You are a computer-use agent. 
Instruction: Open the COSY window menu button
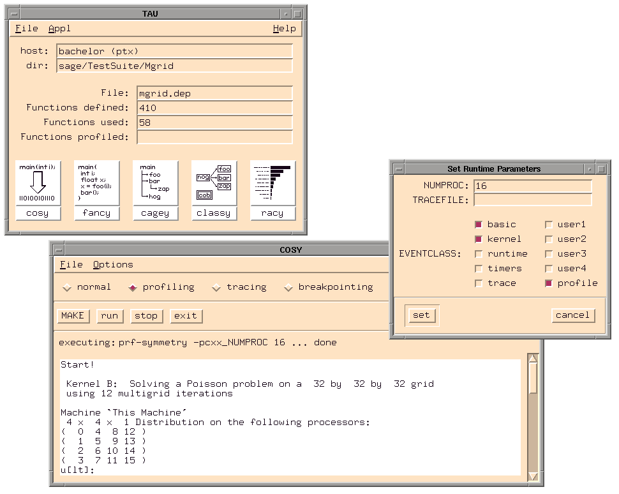(59, 250)
